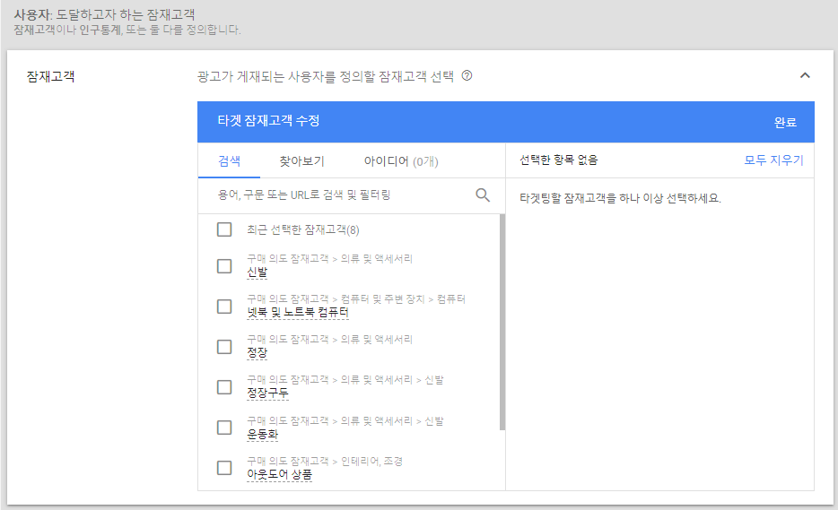Click the 완료 button
The width and height of the screenshot is (838, 510).
785,122
